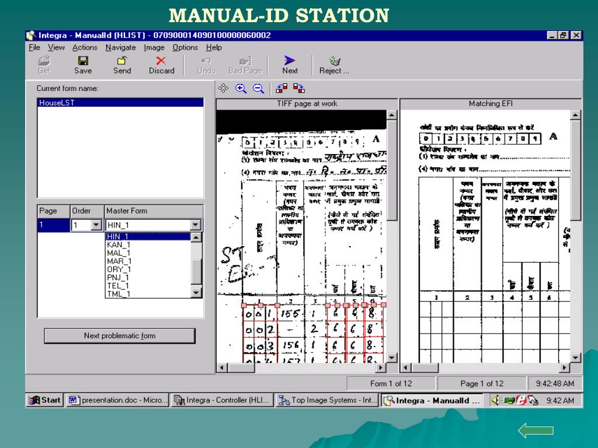The width and height of the screenshot is (598, 448).
Task: Click the TIFF page scroll-right arrow
Action: [x=380, y=367]
